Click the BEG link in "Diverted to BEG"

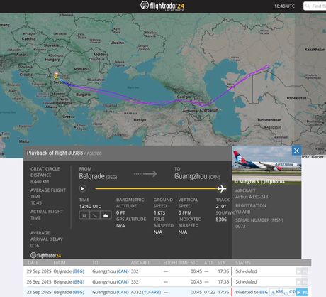tap(264, 292)
